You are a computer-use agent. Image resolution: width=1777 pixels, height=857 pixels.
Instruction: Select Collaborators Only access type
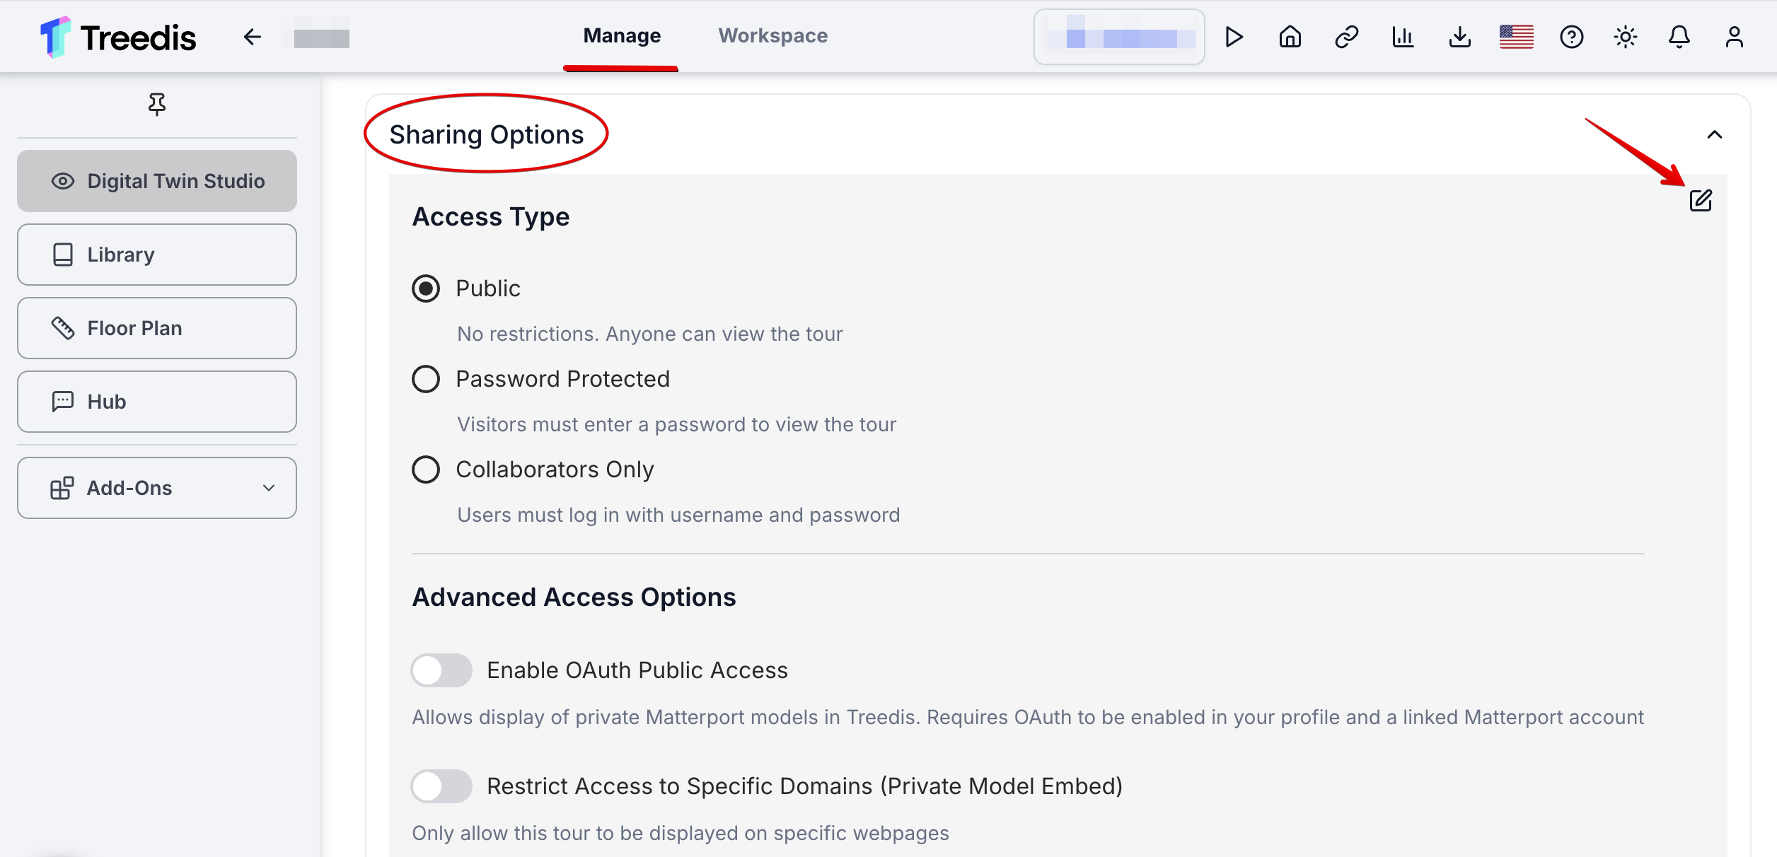(426, 470)
